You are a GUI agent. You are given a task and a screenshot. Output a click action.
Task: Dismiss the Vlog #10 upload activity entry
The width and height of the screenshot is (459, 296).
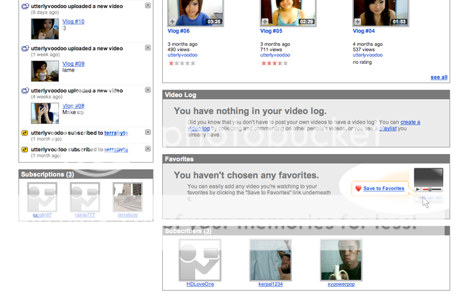[x=148, y=6]
